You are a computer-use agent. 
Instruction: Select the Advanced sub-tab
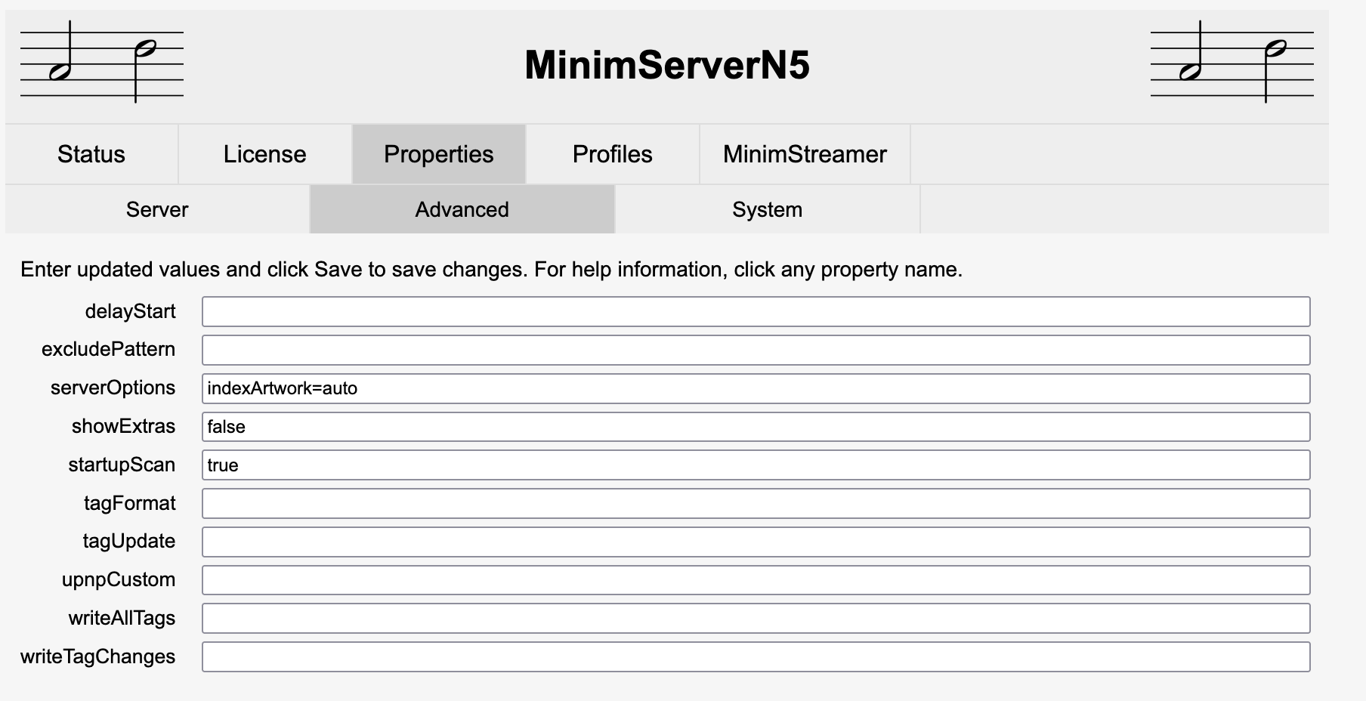coord(462,209)
